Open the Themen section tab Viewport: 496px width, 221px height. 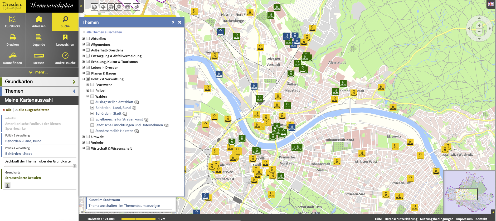(39, 91)
